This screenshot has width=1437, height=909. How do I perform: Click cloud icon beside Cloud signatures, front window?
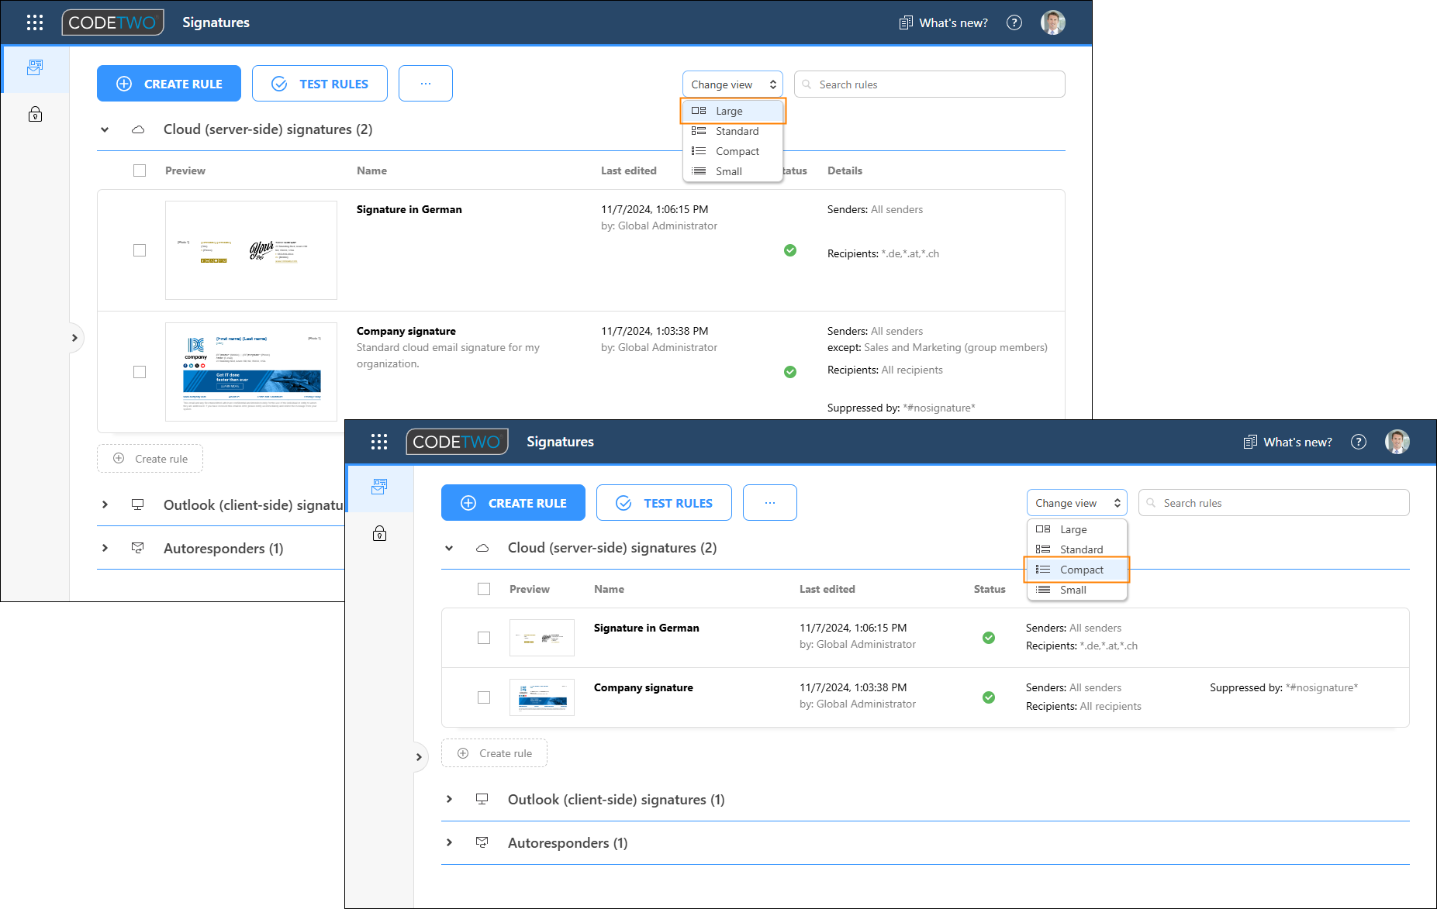click(482, 548)
